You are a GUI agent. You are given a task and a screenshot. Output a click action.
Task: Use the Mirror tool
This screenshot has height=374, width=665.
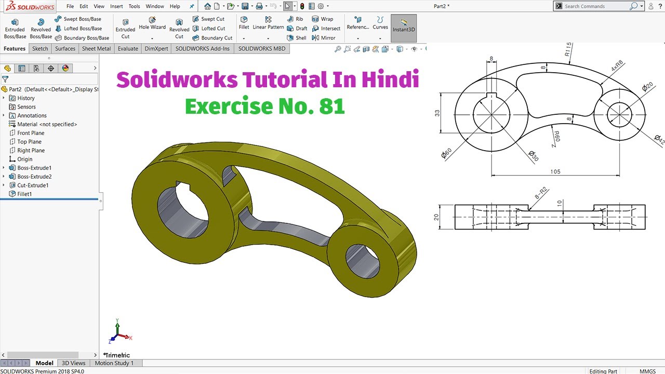click(324, 38)
